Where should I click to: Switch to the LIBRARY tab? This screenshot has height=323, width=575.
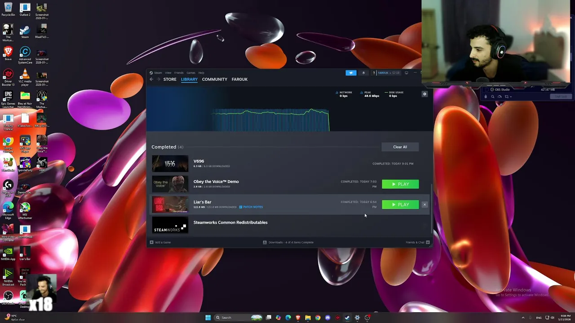[189, 79]
